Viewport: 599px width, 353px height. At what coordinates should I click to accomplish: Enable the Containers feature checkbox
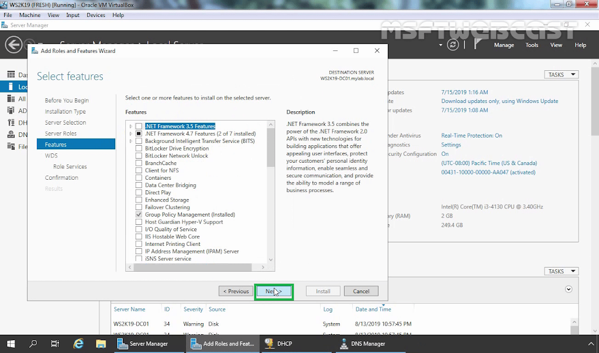139,178
